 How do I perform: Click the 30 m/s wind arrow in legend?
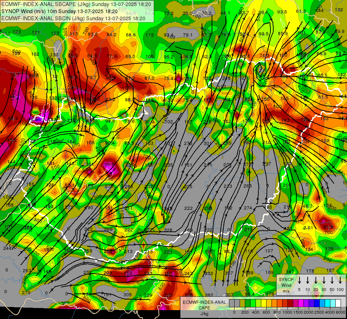click(324, 280)
